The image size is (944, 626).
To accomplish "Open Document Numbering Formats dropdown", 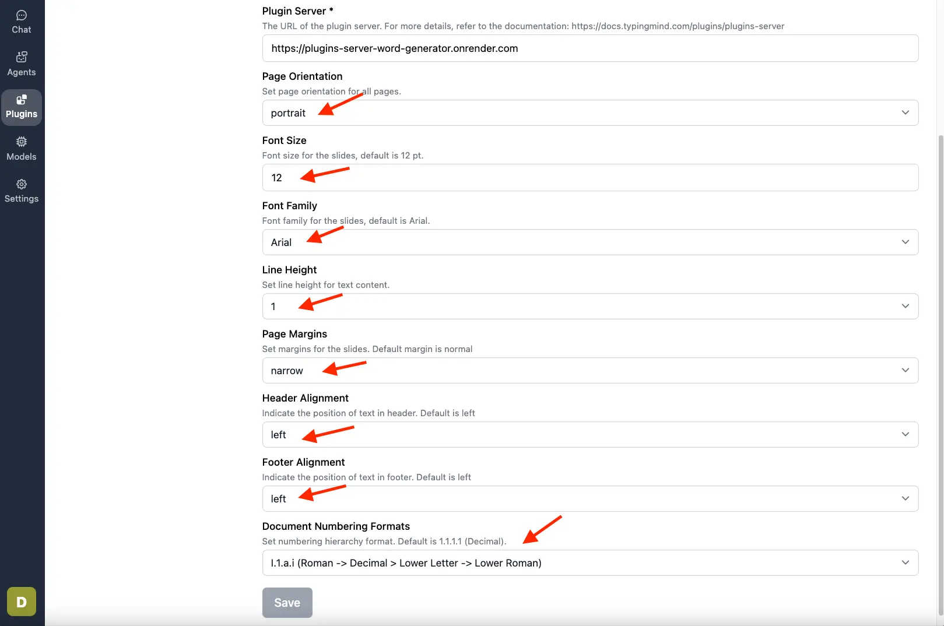I will click(590, 562).
